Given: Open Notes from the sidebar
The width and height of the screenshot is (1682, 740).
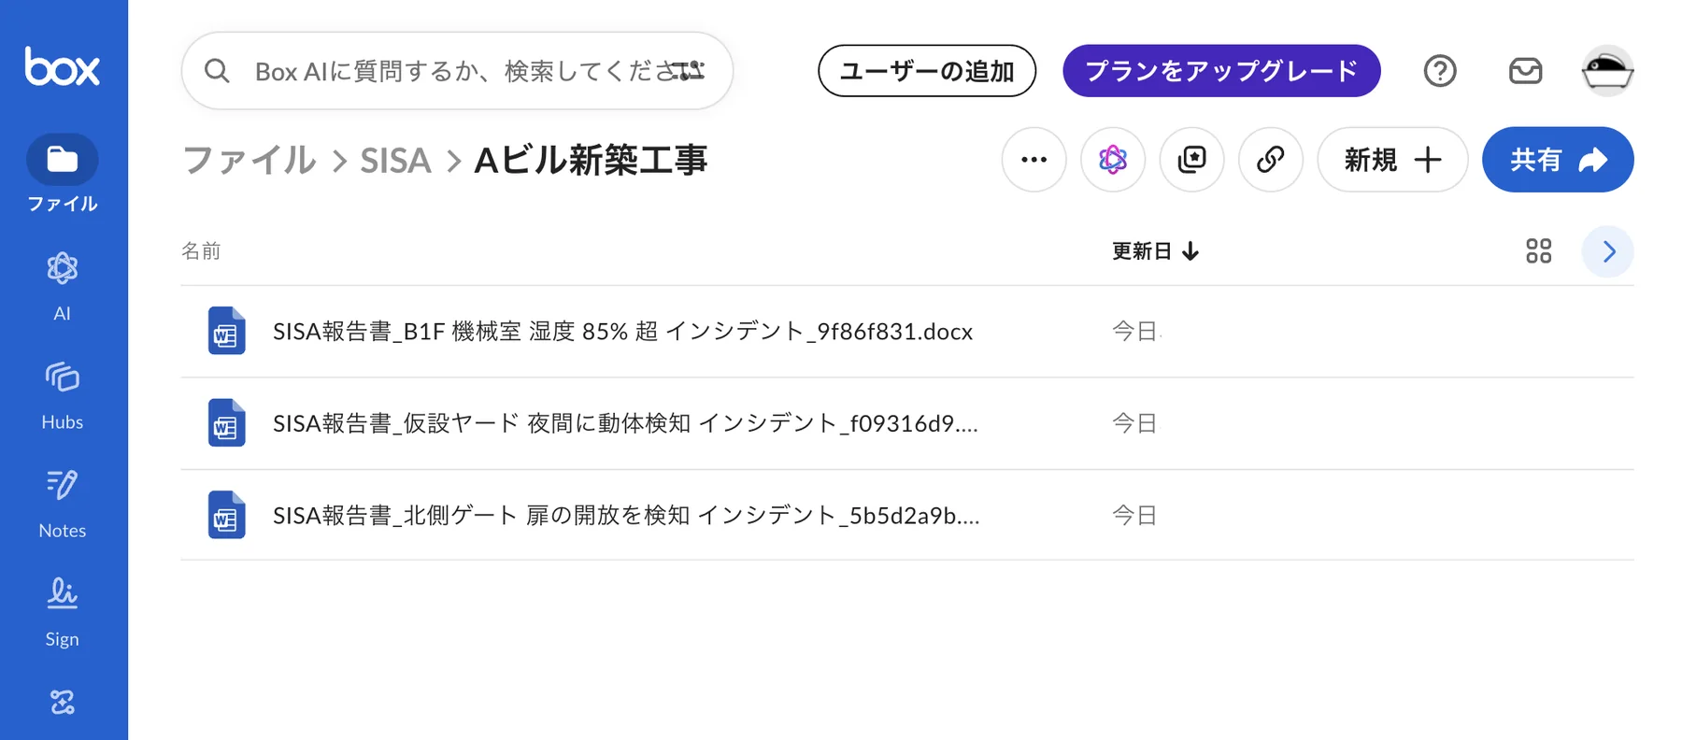Looking at the screenshot, I should click(62, 504).
